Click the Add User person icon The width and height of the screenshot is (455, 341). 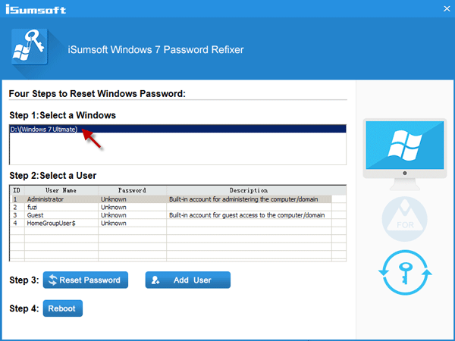coord(155,280)
